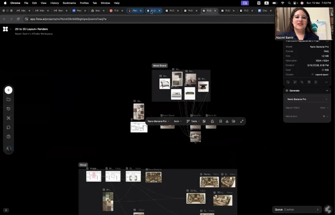Click the bookmark icon in floating toolbar

(x=221, y=121)
